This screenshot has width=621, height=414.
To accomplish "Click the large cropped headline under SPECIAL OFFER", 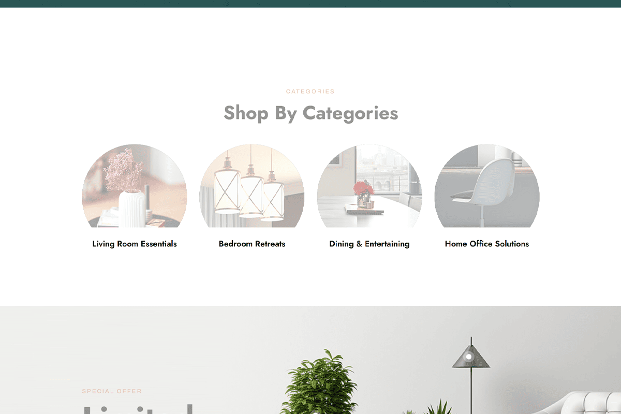I will tap(138, 409).
